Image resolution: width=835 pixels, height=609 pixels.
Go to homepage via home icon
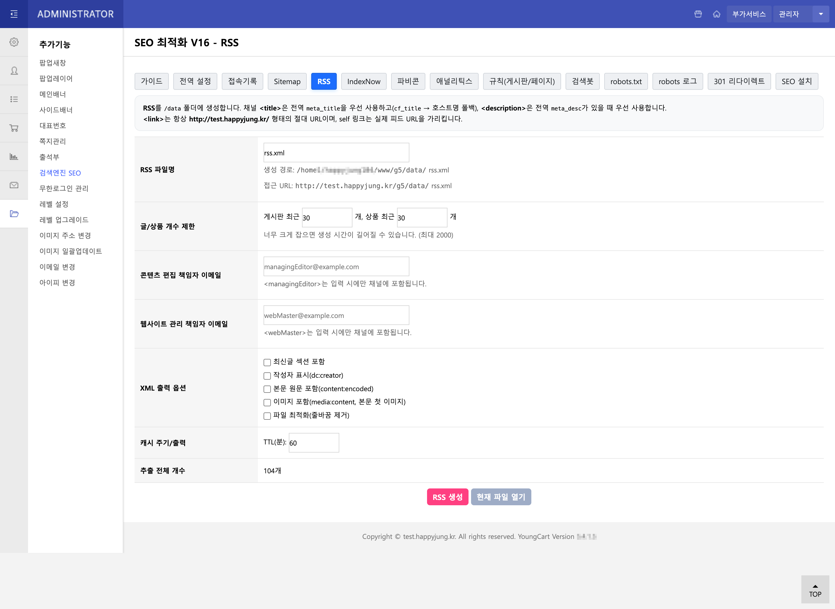pos(716,14)
